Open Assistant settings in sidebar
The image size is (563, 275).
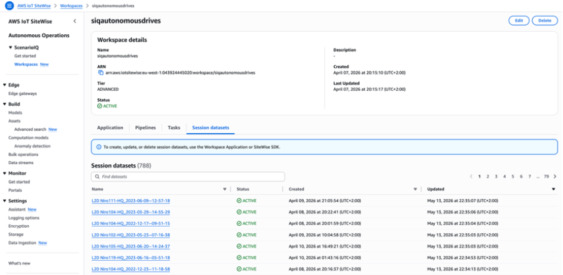[17, 210]
